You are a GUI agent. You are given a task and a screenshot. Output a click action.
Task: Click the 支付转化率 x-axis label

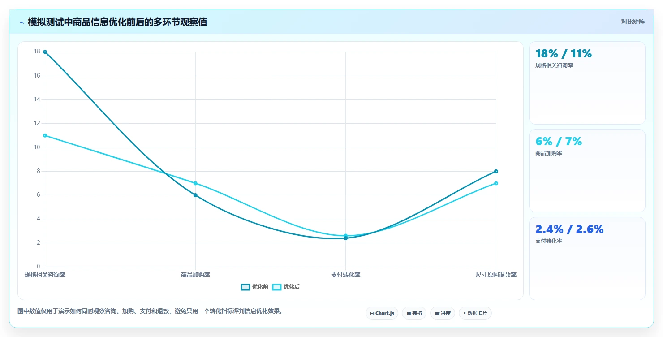coord(345,275)
